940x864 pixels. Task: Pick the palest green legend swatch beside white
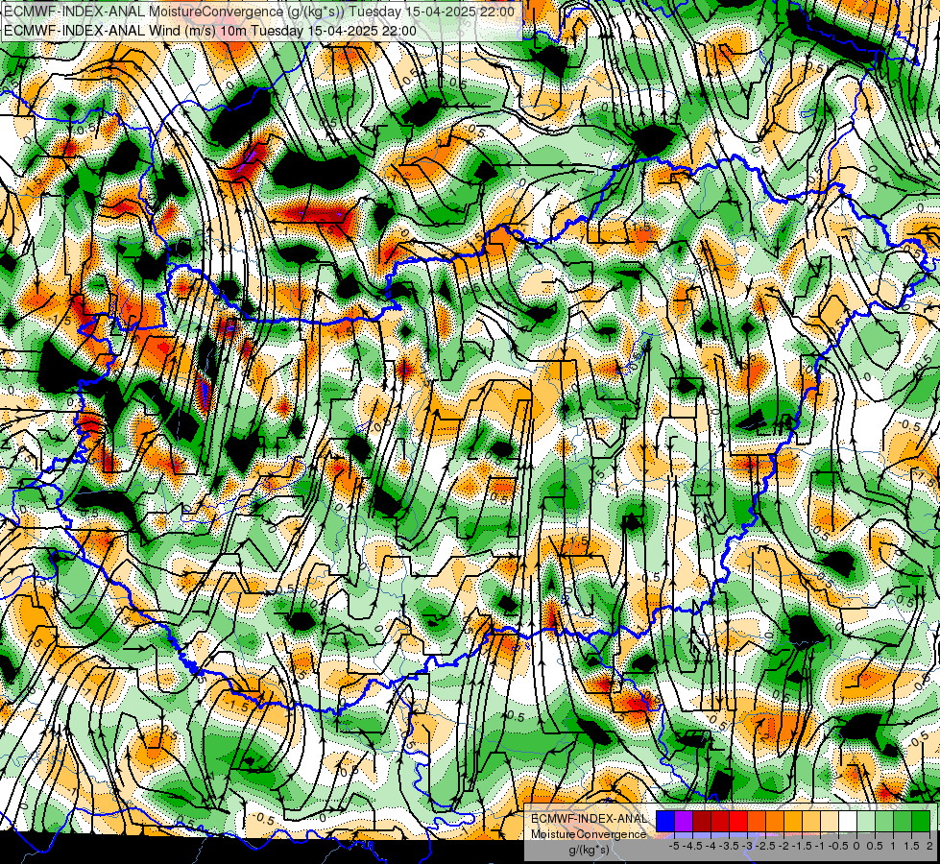point(866,822)
